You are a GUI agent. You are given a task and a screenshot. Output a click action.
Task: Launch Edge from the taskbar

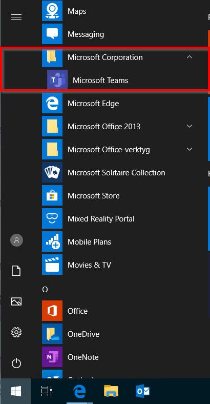[79, 392]
